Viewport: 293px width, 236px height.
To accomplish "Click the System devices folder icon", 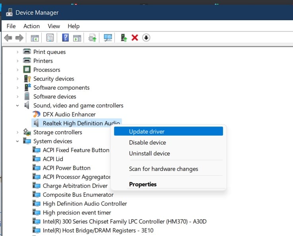I will tap(27, 141).
